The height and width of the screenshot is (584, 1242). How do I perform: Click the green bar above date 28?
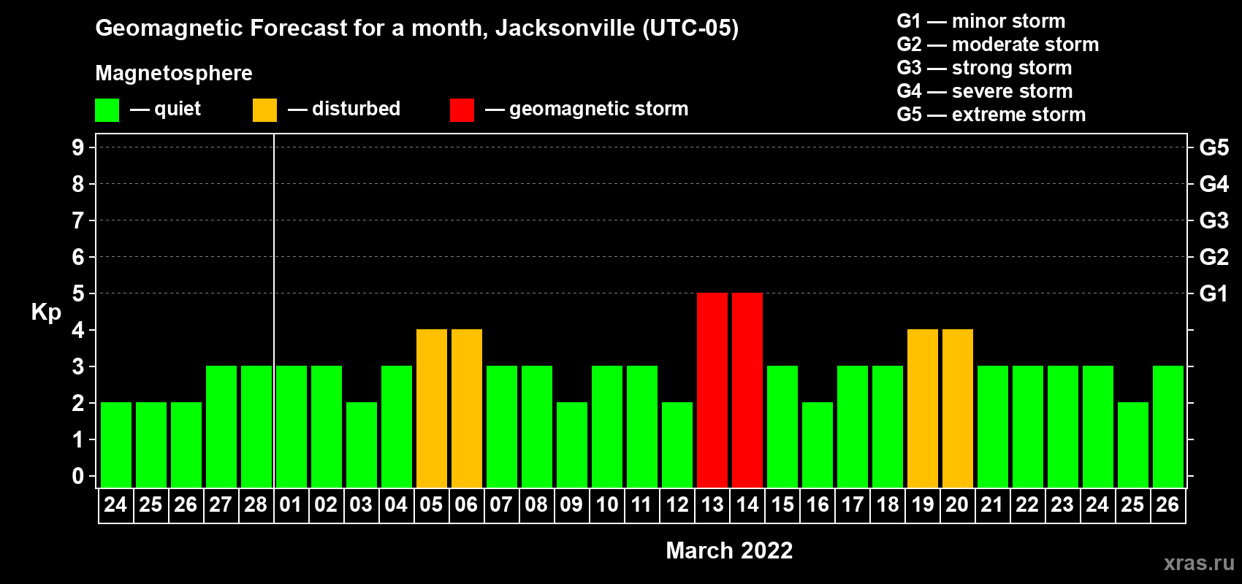point(256,426)
